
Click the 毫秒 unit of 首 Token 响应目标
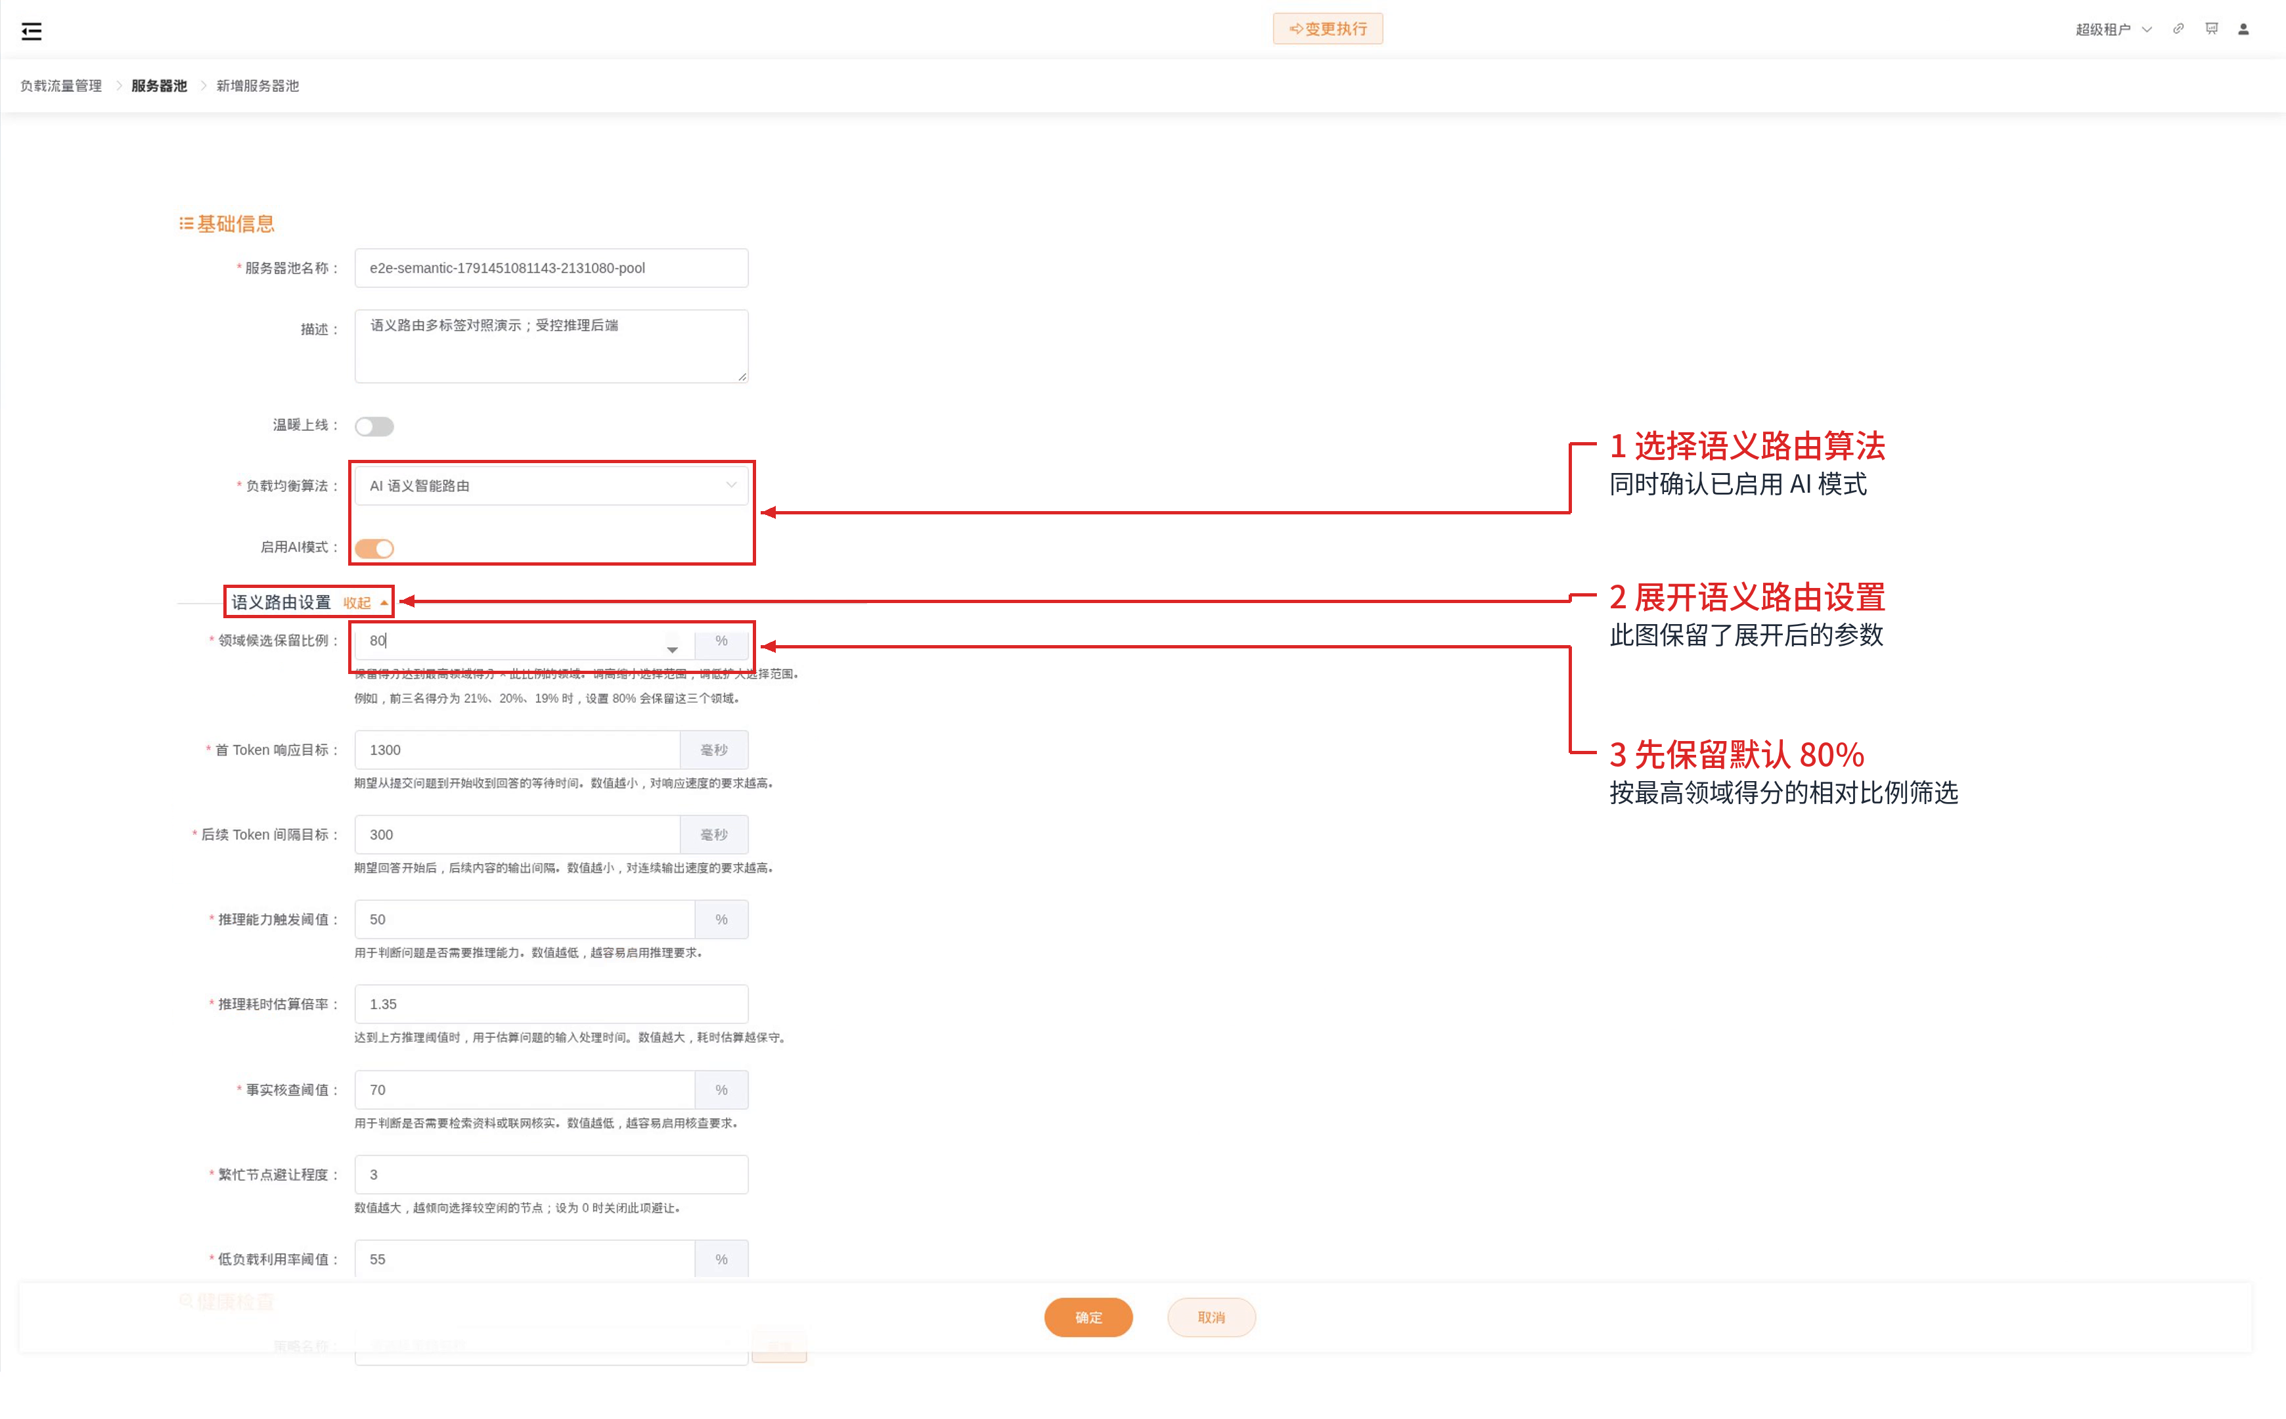point(714,750)
